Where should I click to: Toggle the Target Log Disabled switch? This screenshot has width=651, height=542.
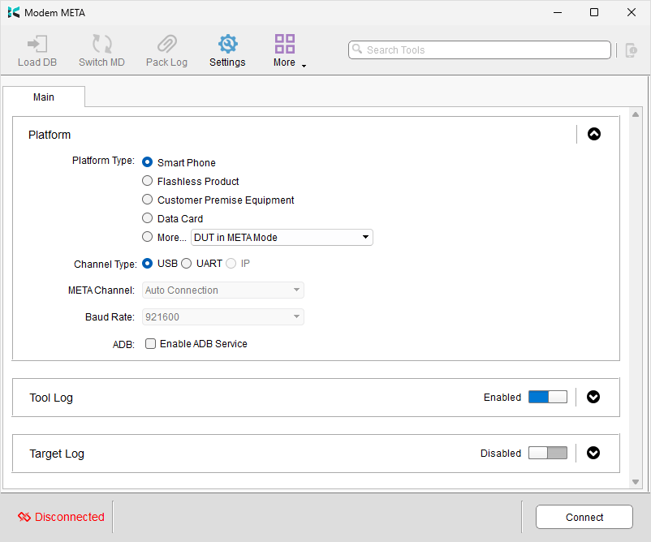(548, 453)
